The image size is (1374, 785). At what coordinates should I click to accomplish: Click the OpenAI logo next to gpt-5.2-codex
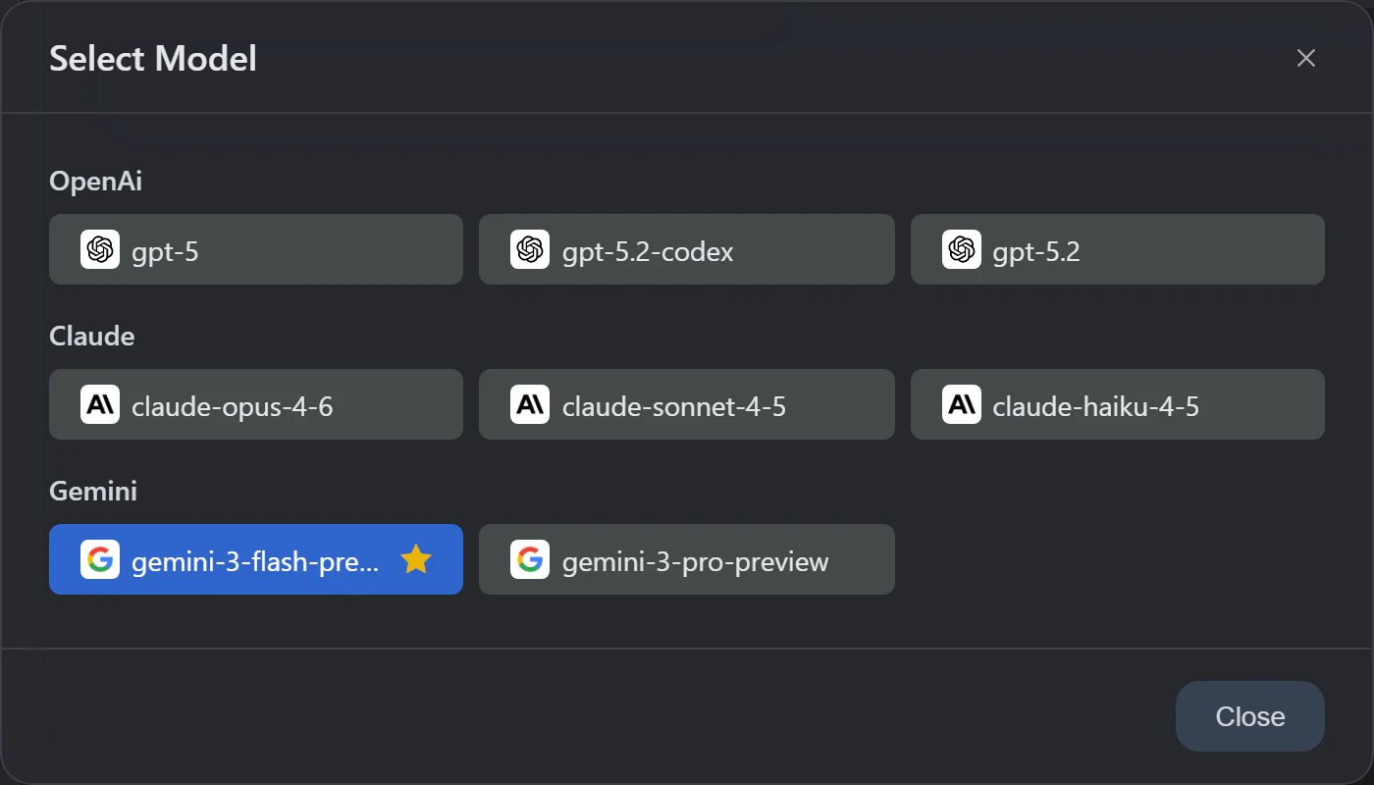pyautogui.click(x=530, y=249)
